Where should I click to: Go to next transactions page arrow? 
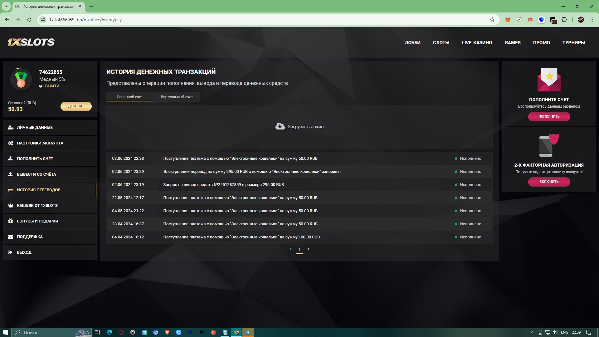click(308, 249)
